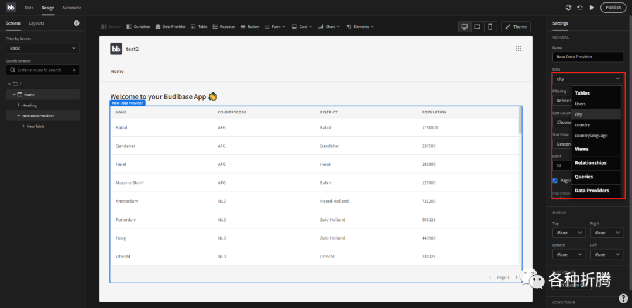
Task: Open the Filter by Access dropdown
Action: click(x=43, y=48)
